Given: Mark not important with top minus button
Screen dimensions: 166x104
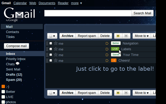Looking at the screenshot, I should [126, 36].
